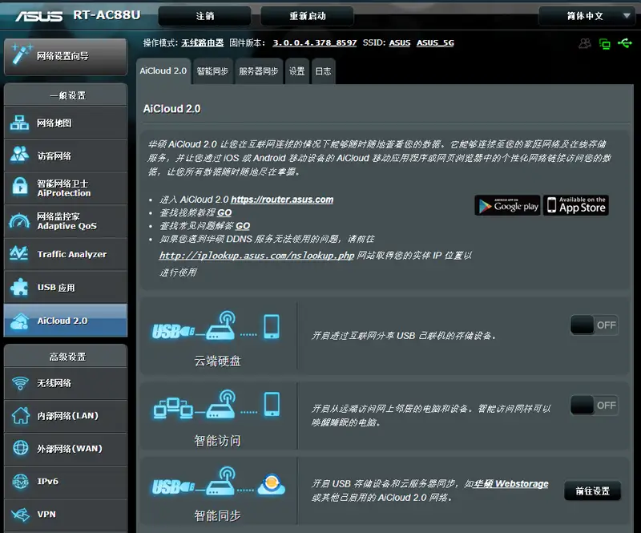Screen dimensions: 641x533
Task: Open the App Store badge
Action: (x=576, y=205)
